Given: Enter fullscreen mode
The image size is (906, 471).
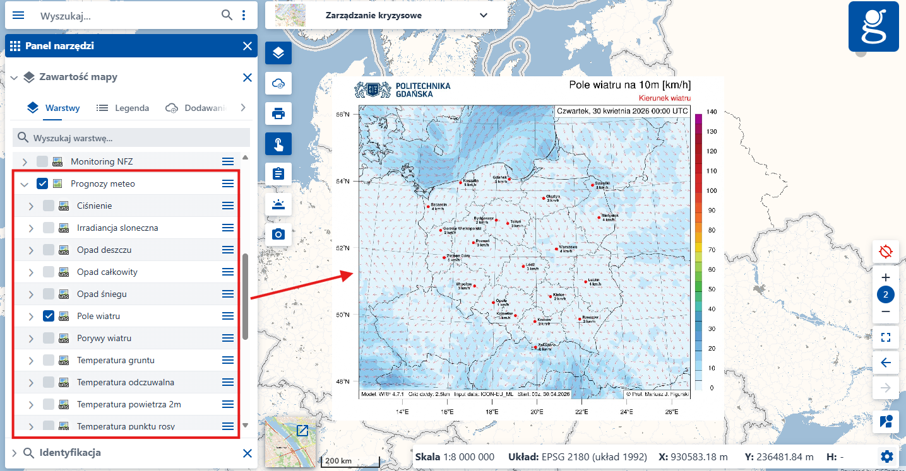Looking at the screenshot, I should 885,338.
